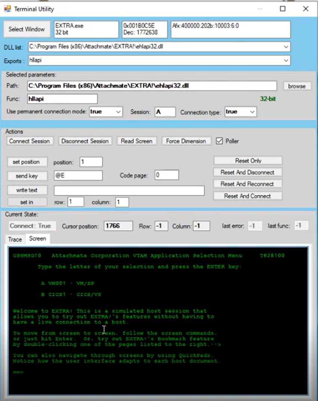Click Reset And Connect button
318x401 pixels.
[x=248, y=196]
